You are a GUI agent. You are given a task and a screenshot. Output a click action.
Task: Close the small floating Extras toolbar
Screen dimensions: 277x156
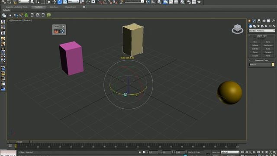(64, 26)
